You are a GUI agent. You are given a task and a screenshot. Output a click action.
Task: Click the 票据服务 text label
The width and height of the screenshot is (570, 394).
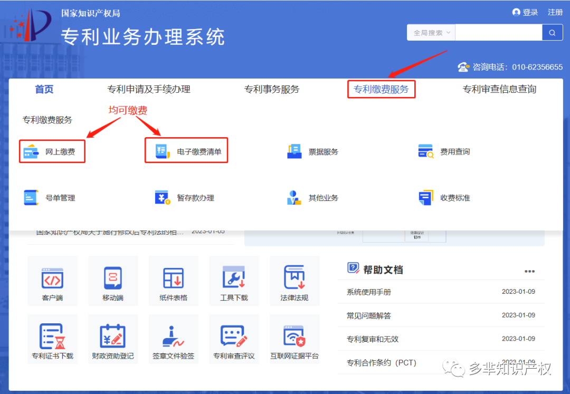click(x=324, y=152)
